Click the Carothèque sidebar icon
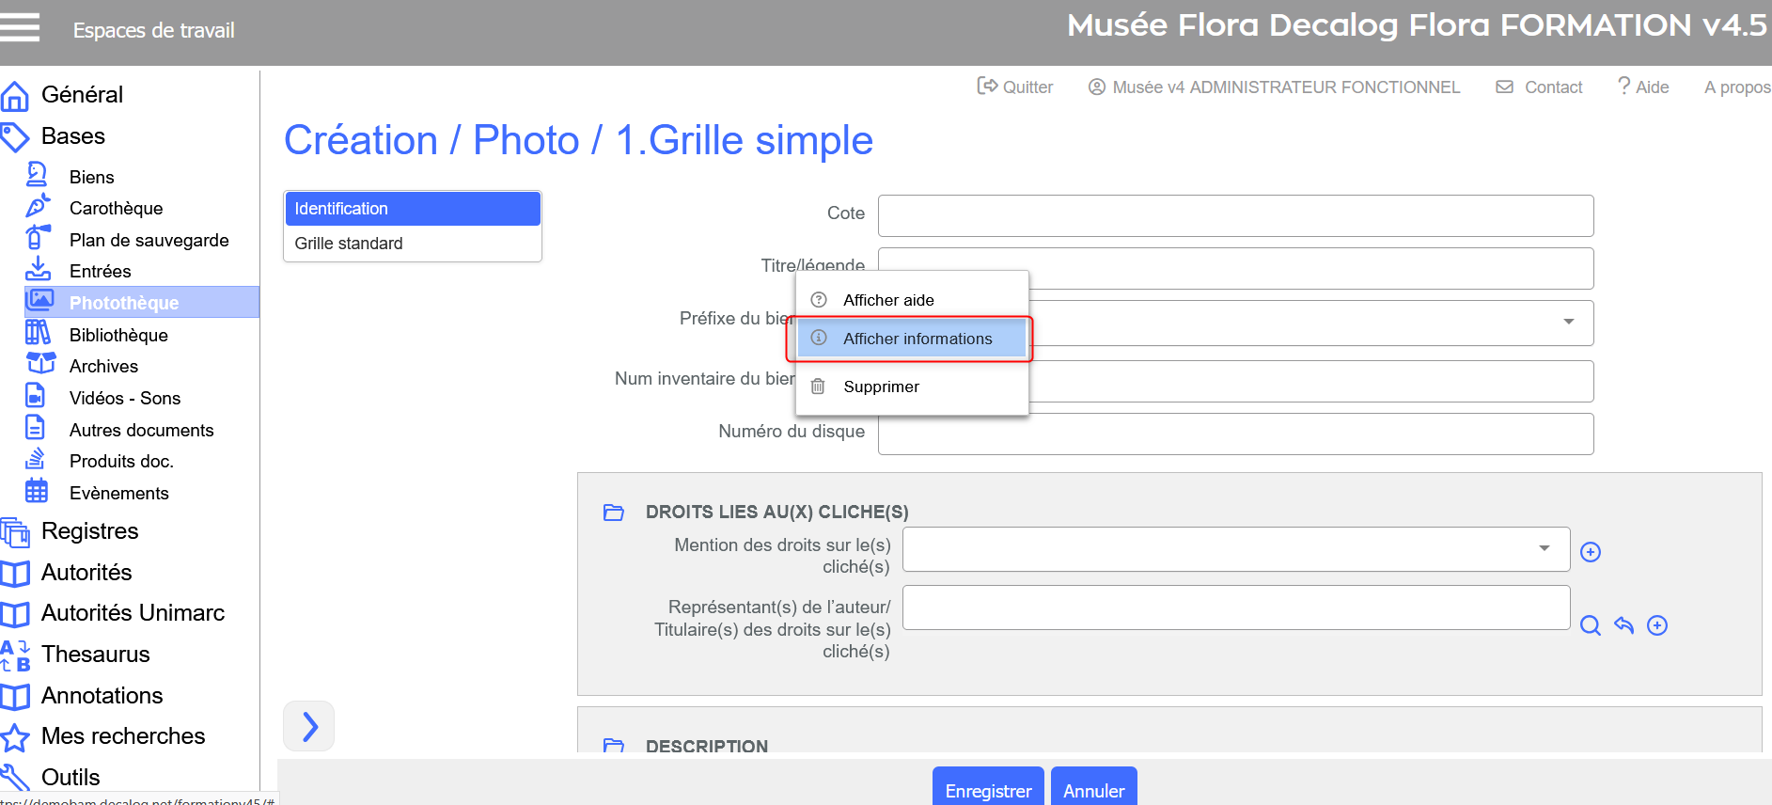Image resolution: width=1772 pixels, height=805 pixels. 38,207
